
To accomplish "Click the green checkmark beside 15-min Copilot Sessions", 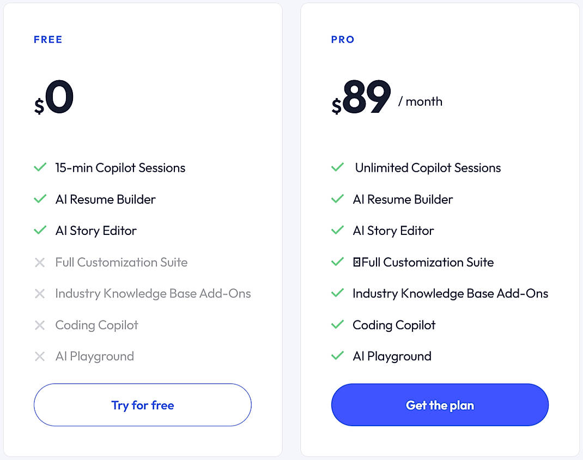I will click(x=40, y=168).
